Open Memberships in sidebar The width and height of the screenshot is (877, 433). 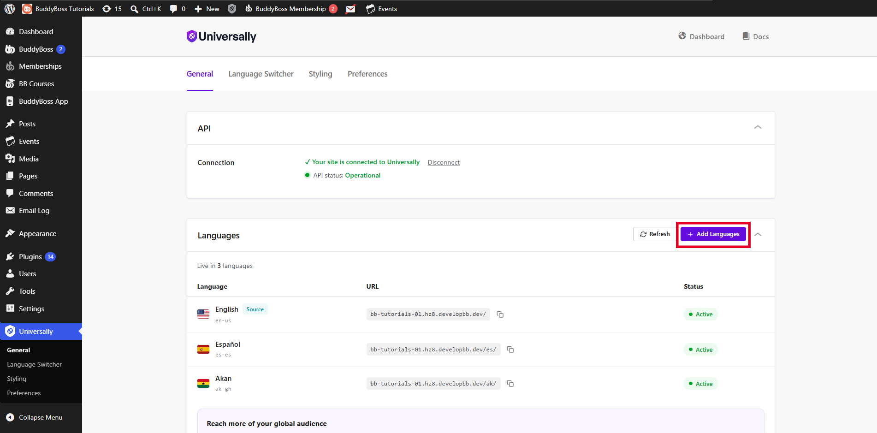[41, 66]
